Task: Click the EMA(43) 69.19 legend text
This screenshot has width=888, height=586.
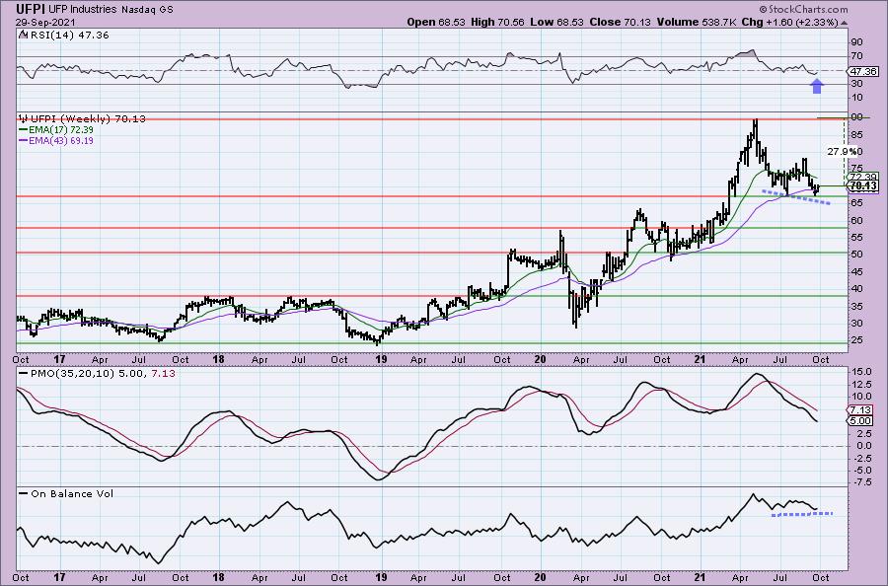Action: [61, 140]
